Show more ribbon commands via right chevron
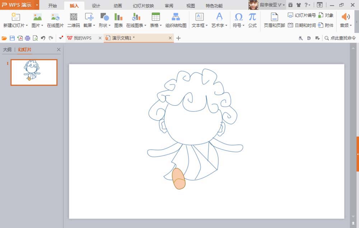The width and height of the screenshot is (359, 228). (x=356, y=22)
